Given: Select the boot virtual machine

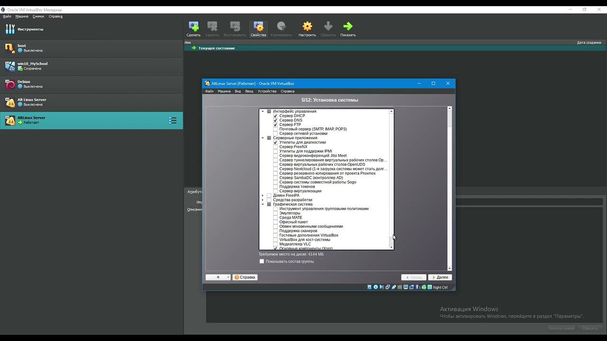Looking at the screenshot, I should tap(92, 48).
